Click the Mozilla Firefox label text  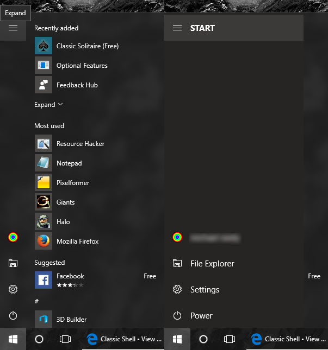pyautogui.click(x=78, y=241)
